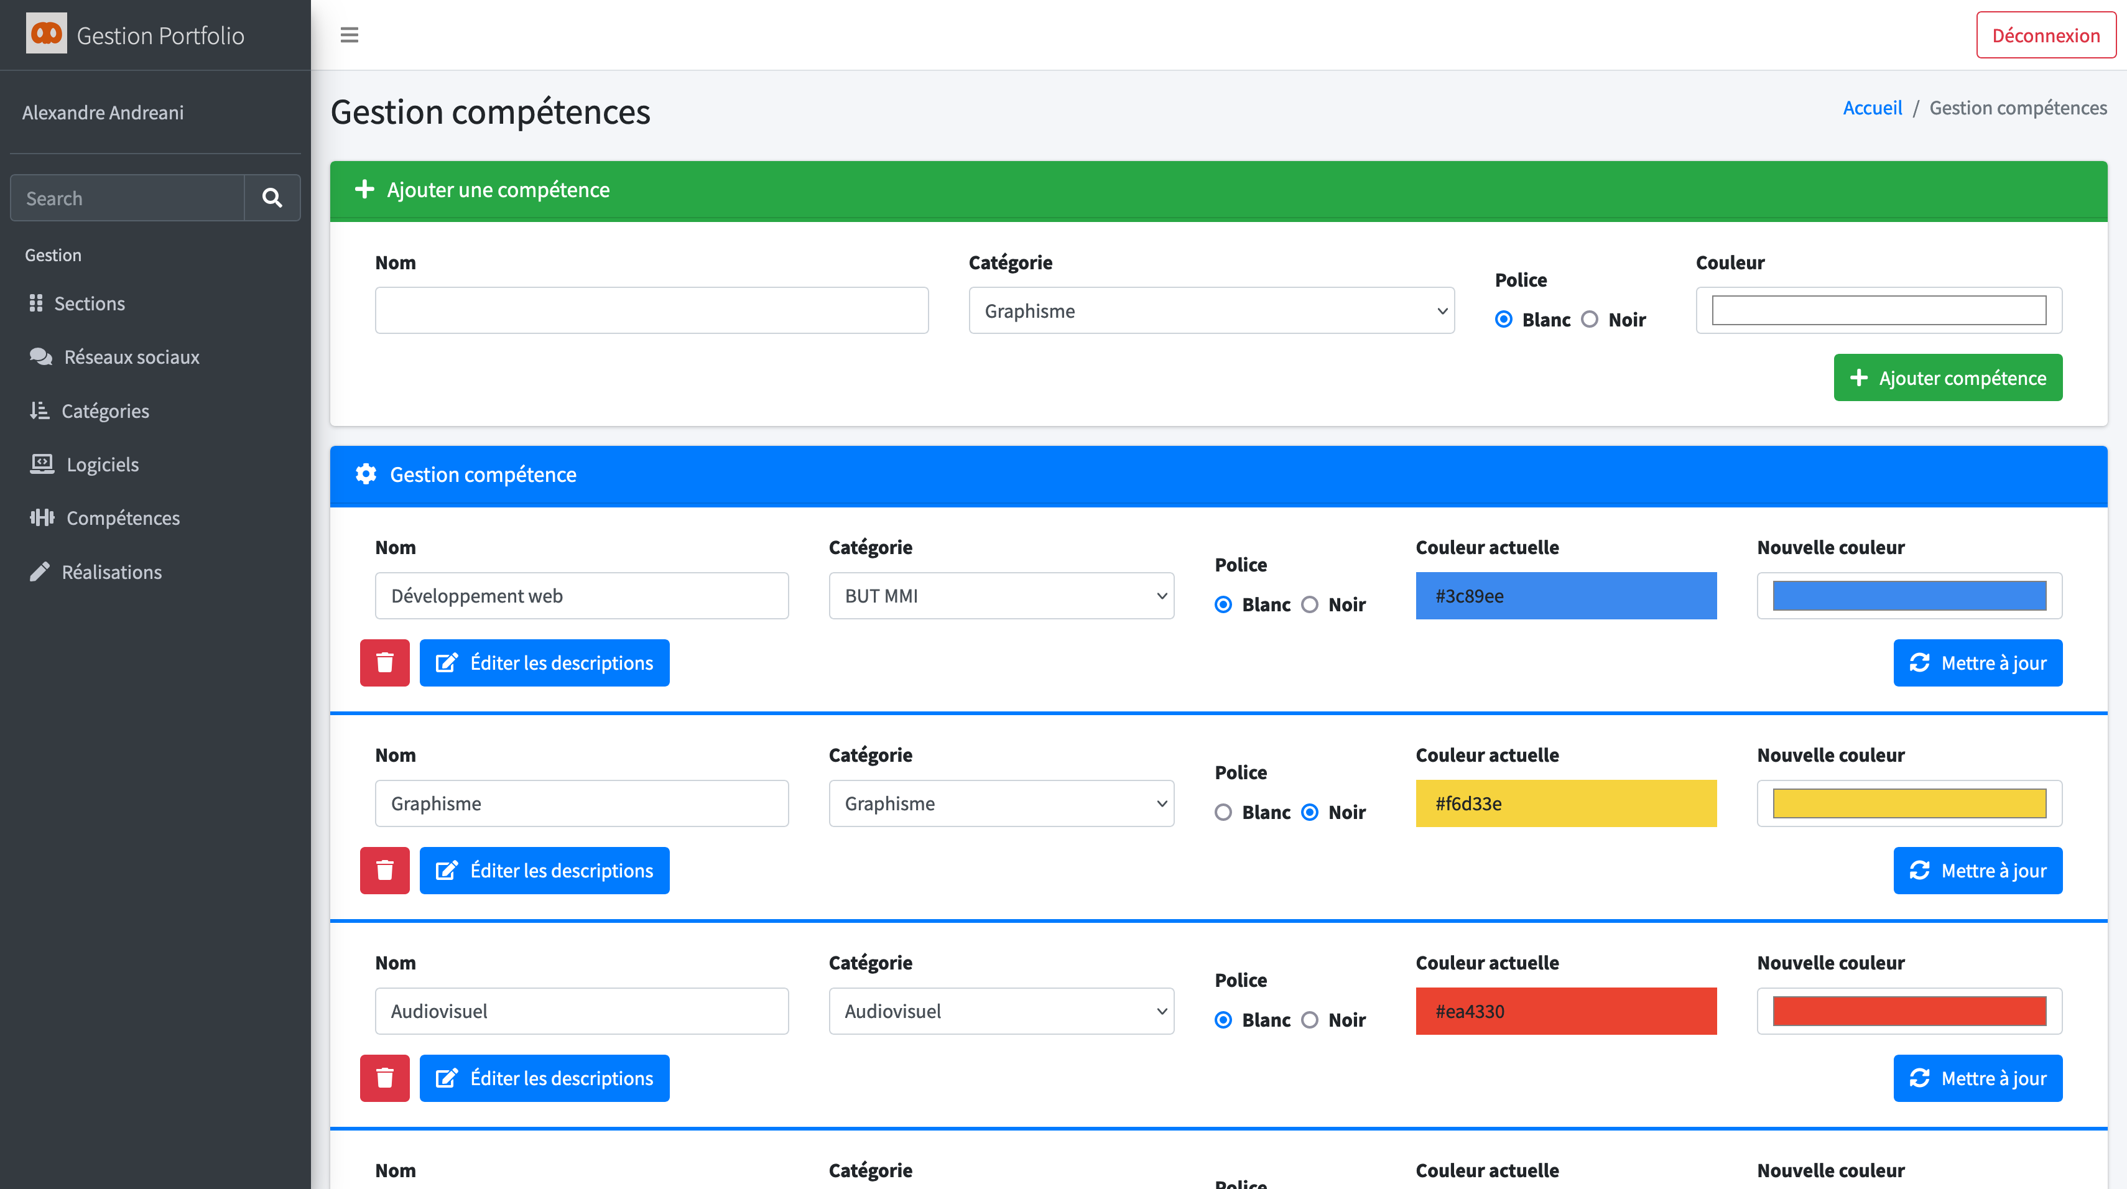Screen dimensions: 2127x1189
Task: Select Blanc police for Audiovisuel skill
Action: click(1223, 1020)
